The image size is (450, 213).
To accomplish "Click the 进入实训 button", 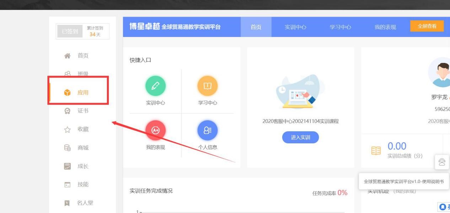I will (x=300, y=138).
